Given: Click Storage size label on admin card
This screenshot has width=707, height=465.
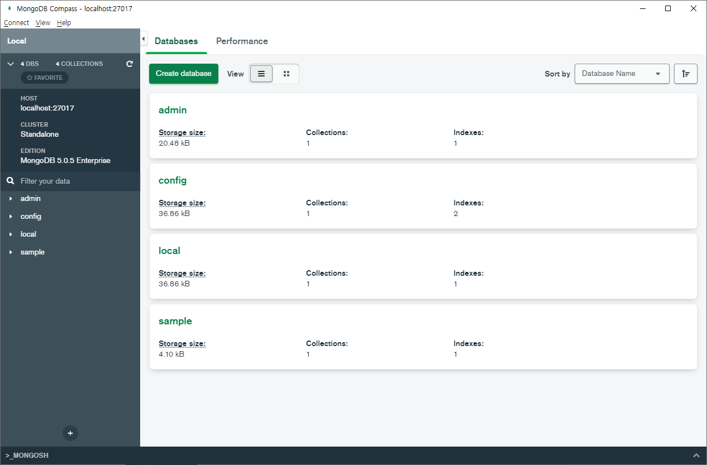Looking at the screenshot, I should 182,133.
